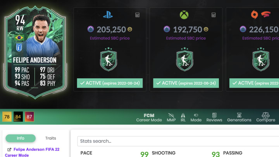Click Estimated SBC price under 192,750
Image resolution: width=279 pixels, height=157 pixels.
click(x=186, y=38)
